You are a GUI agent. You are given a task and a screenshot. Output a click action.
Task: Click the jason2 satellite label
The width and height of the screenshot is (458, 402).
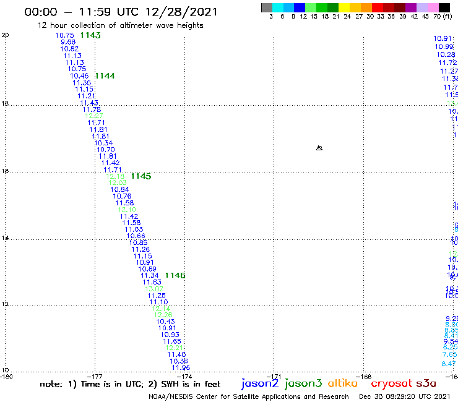pos(260,383)
